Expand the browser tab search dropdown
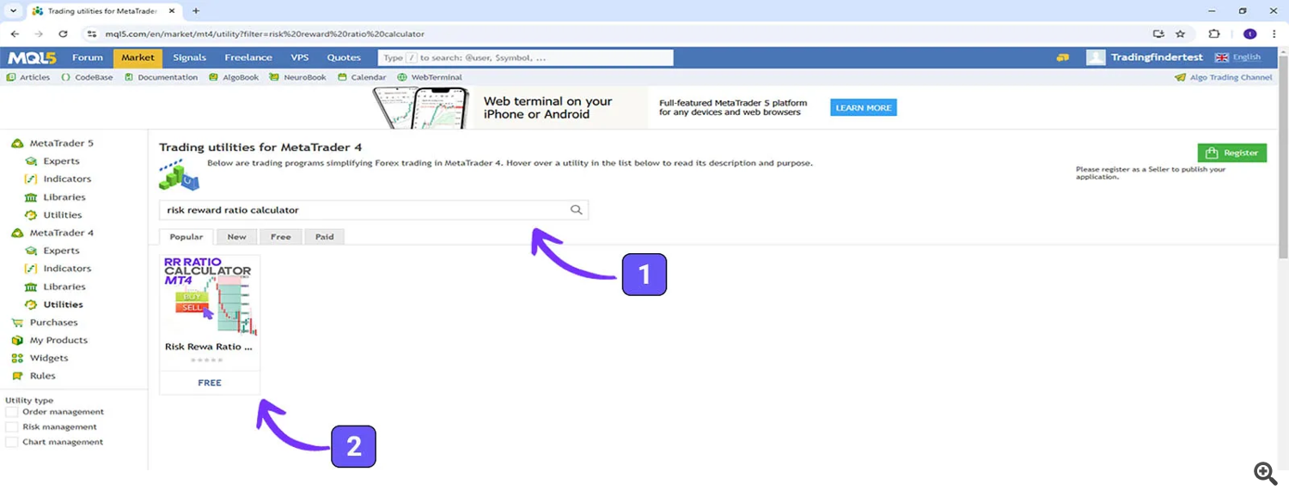This screenshot has width=1289, height=496. tap(13, 11)
